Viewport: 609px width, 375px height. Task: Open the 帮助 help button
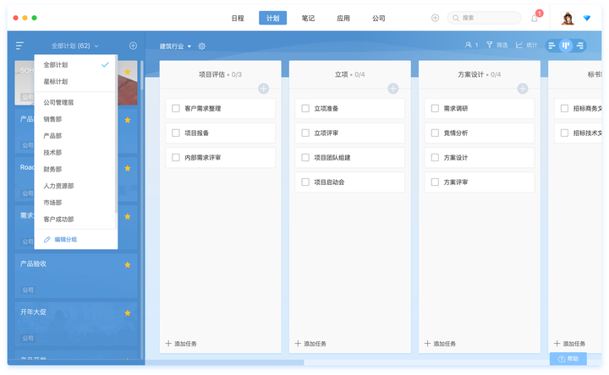tap(568, 359)
